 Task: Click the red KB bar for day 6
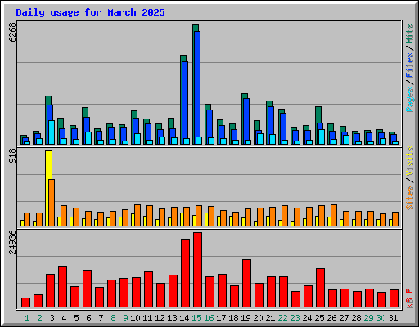tap(87, 289)
